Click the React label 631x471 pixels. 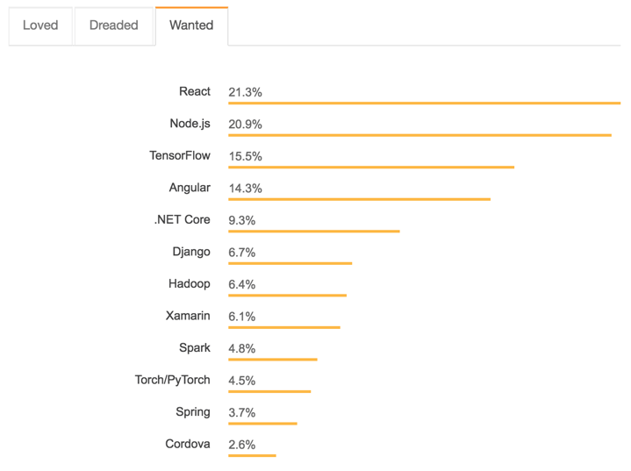coord(195,91)
